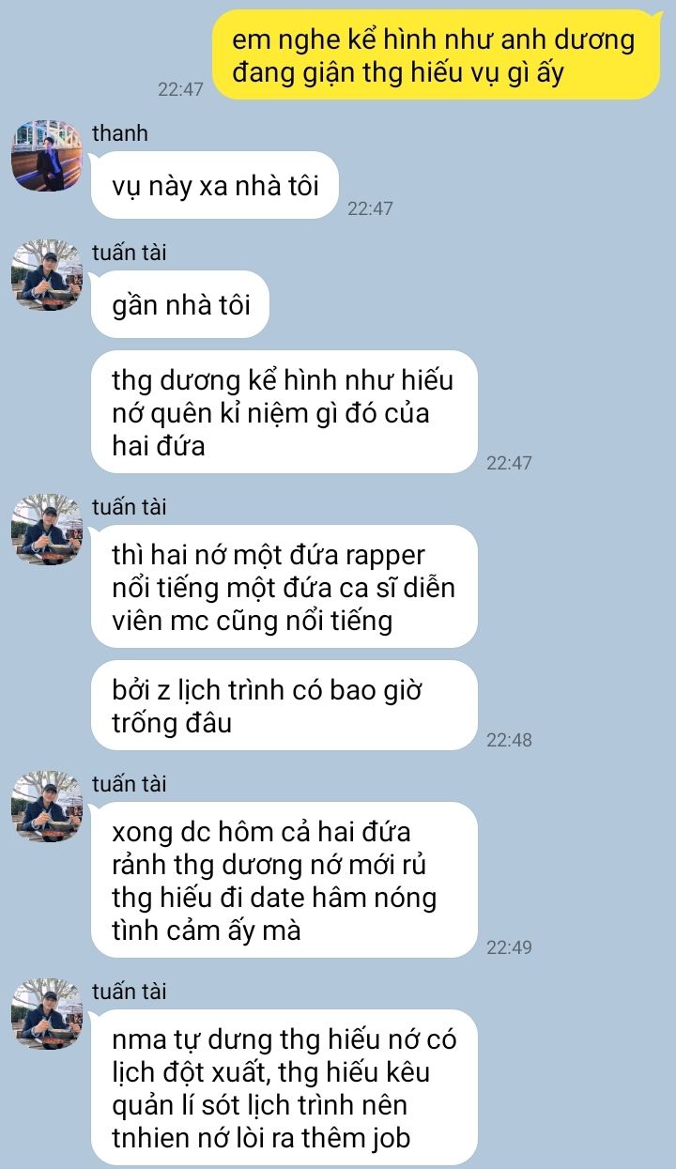Image resolution: width=676 pixels, height=1169 pixels.
Task: Tap the 22:48 timestamp
Action: pyautogui.click(x=510, y=740)
